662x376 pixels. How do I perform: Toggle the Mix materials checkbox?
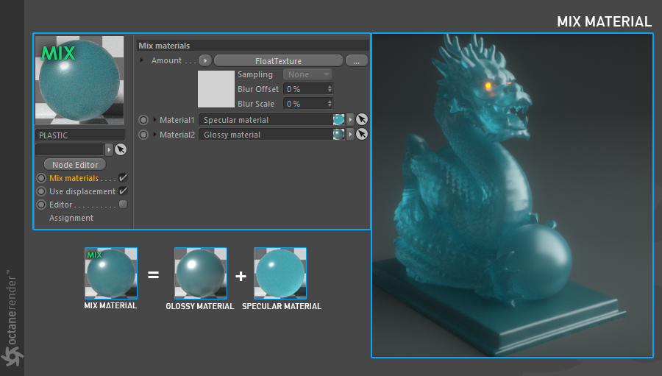(x=123, y=178)
